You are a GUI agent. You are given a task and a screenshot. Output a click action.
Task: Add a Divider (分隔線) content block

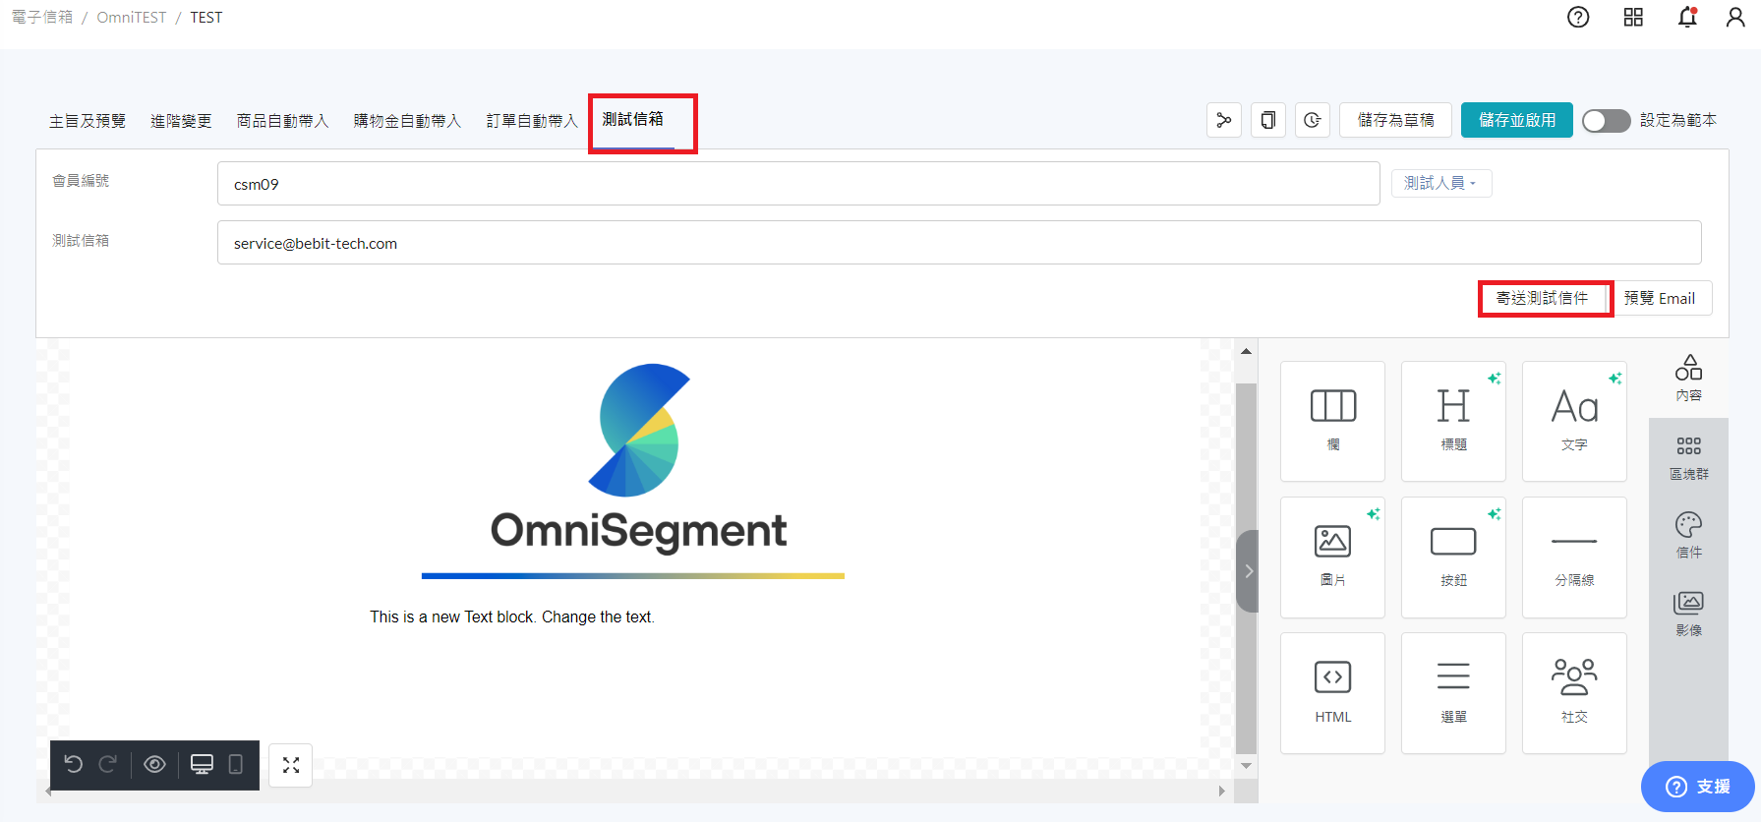coord(1574,557)
